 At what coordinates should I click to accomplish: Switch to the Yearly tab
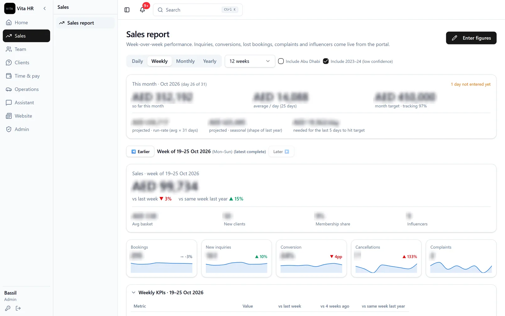tap(210, 61)
